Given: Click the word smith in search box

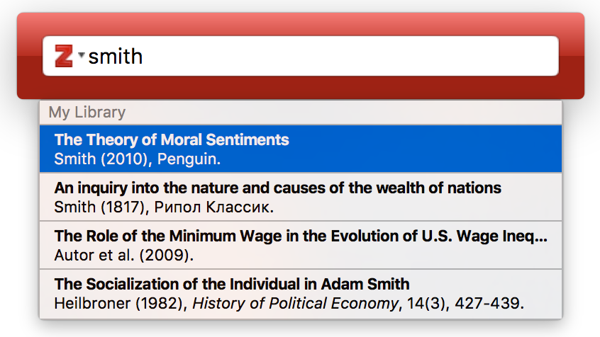Looking at the screenshot, I should [116, 57].
